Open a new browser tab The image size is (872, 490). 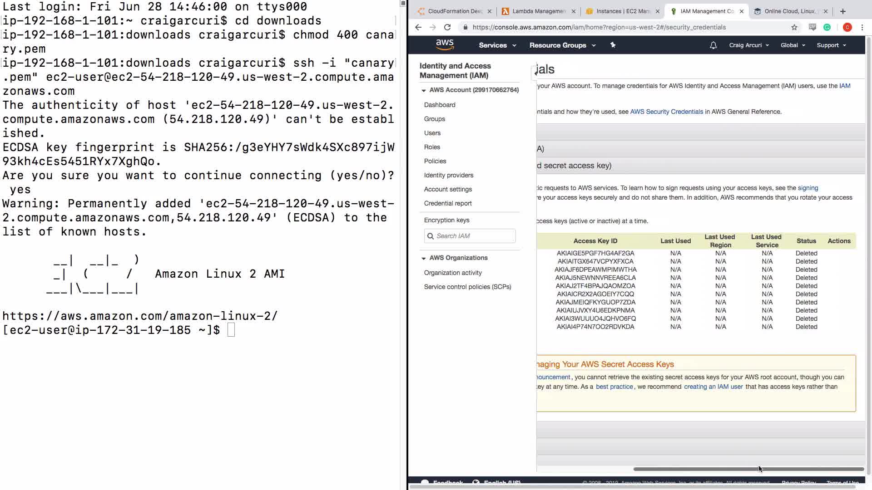click(843, 11)
